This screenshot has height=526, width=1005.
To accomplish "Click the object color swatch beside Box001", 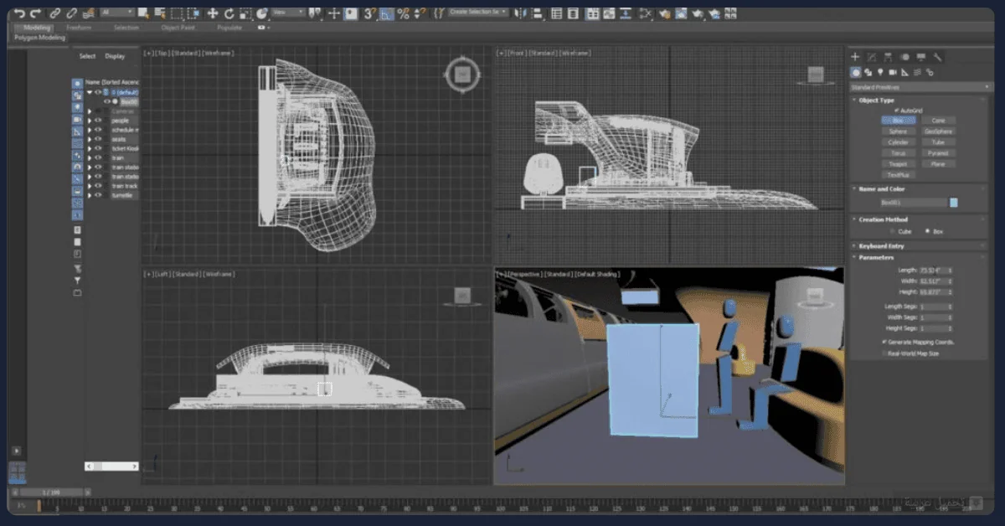I will (953, 203).
